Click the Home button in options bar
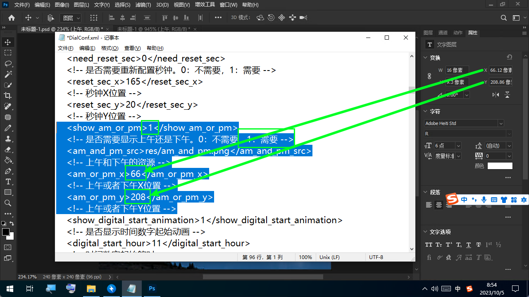 tap(12, 18)
